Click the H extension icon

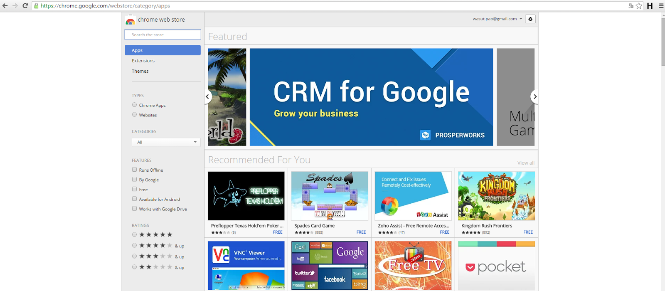coord(650,6)
